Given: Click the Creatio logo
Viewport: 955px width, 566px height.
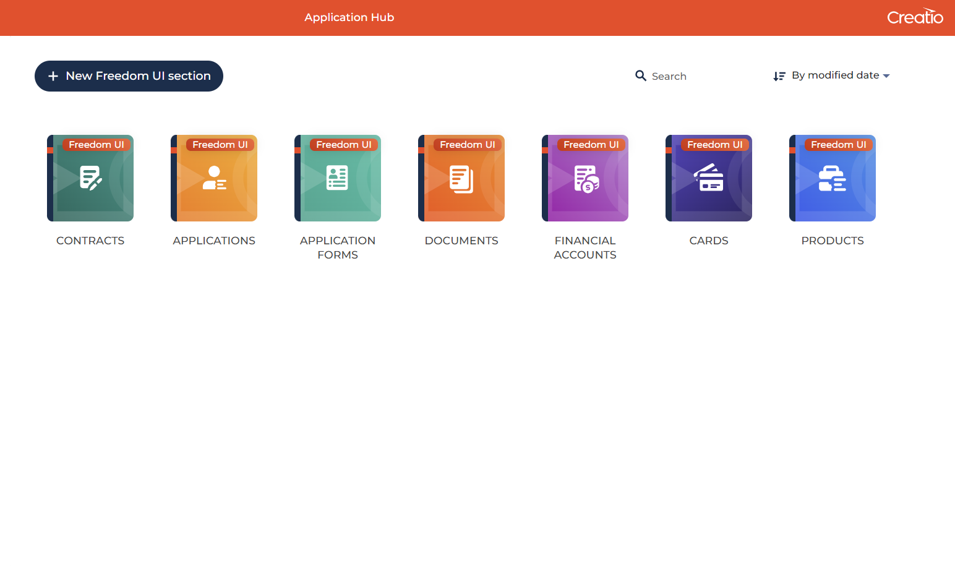Looking at the screenshot, I should [915, 16].
